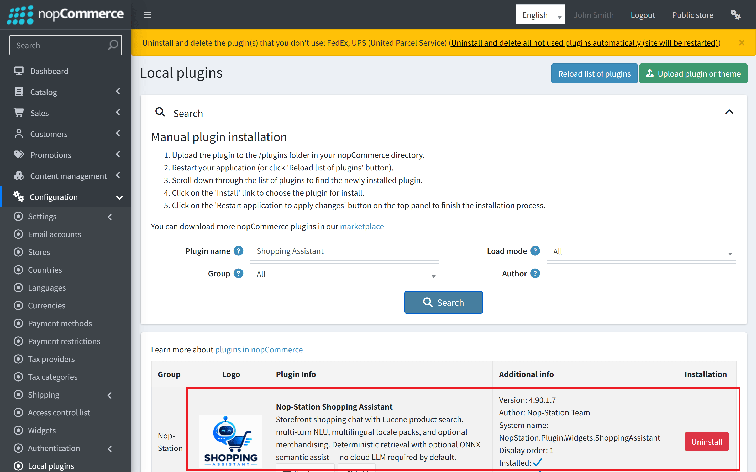
Task: Open Tax providers menu item
Action: [51, 359]
